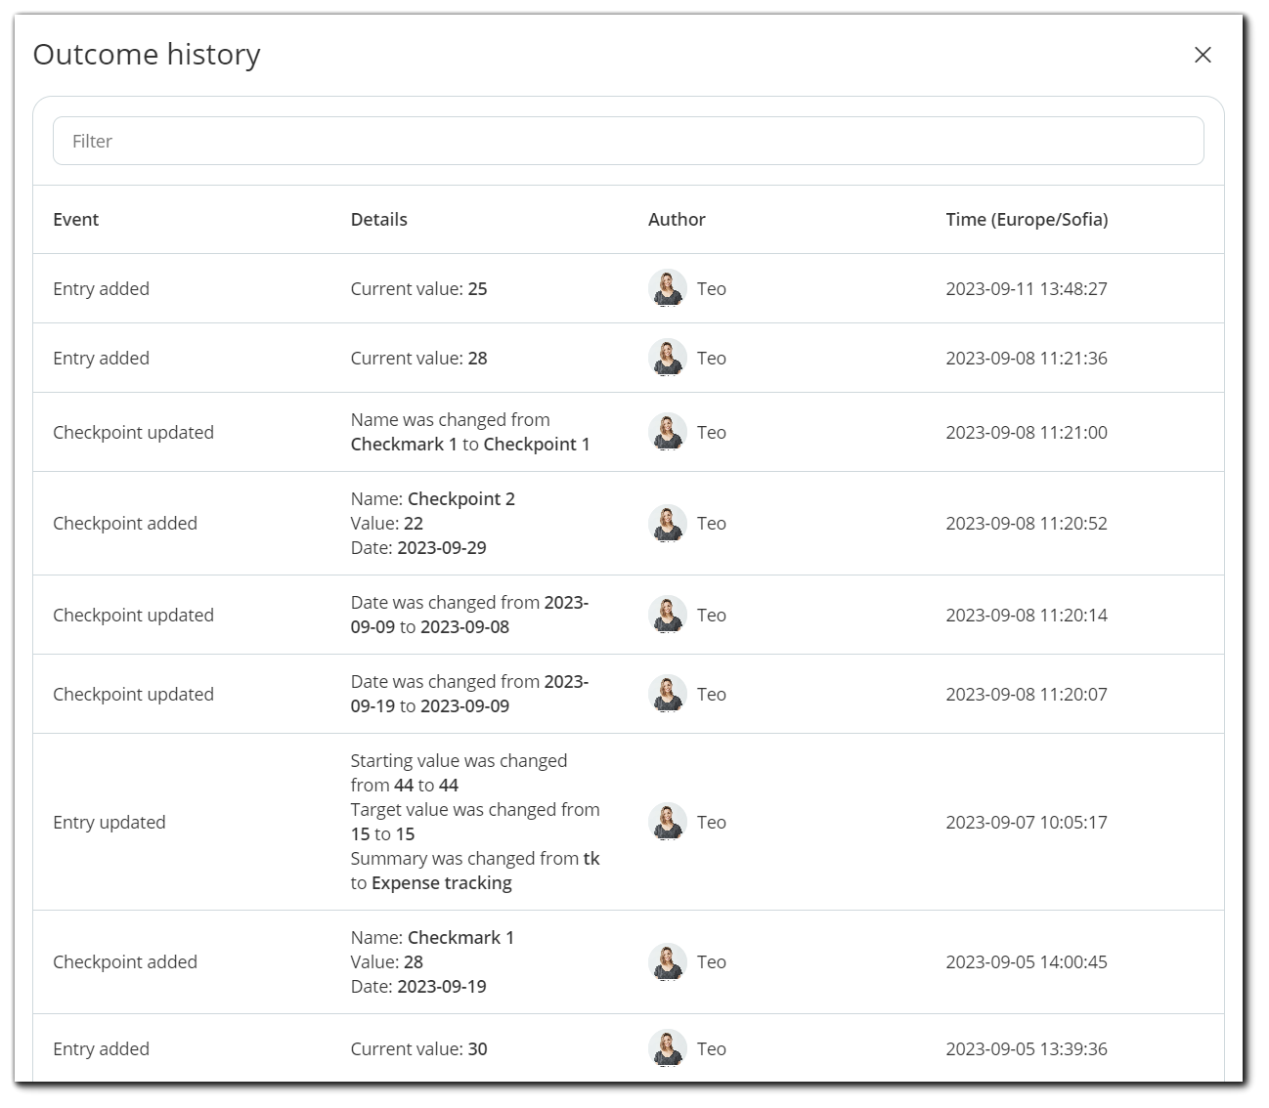The width and height of the screenshot is (1269, 1108).
Task: Select the Current value 25 entry row
Action: [628, 288]
